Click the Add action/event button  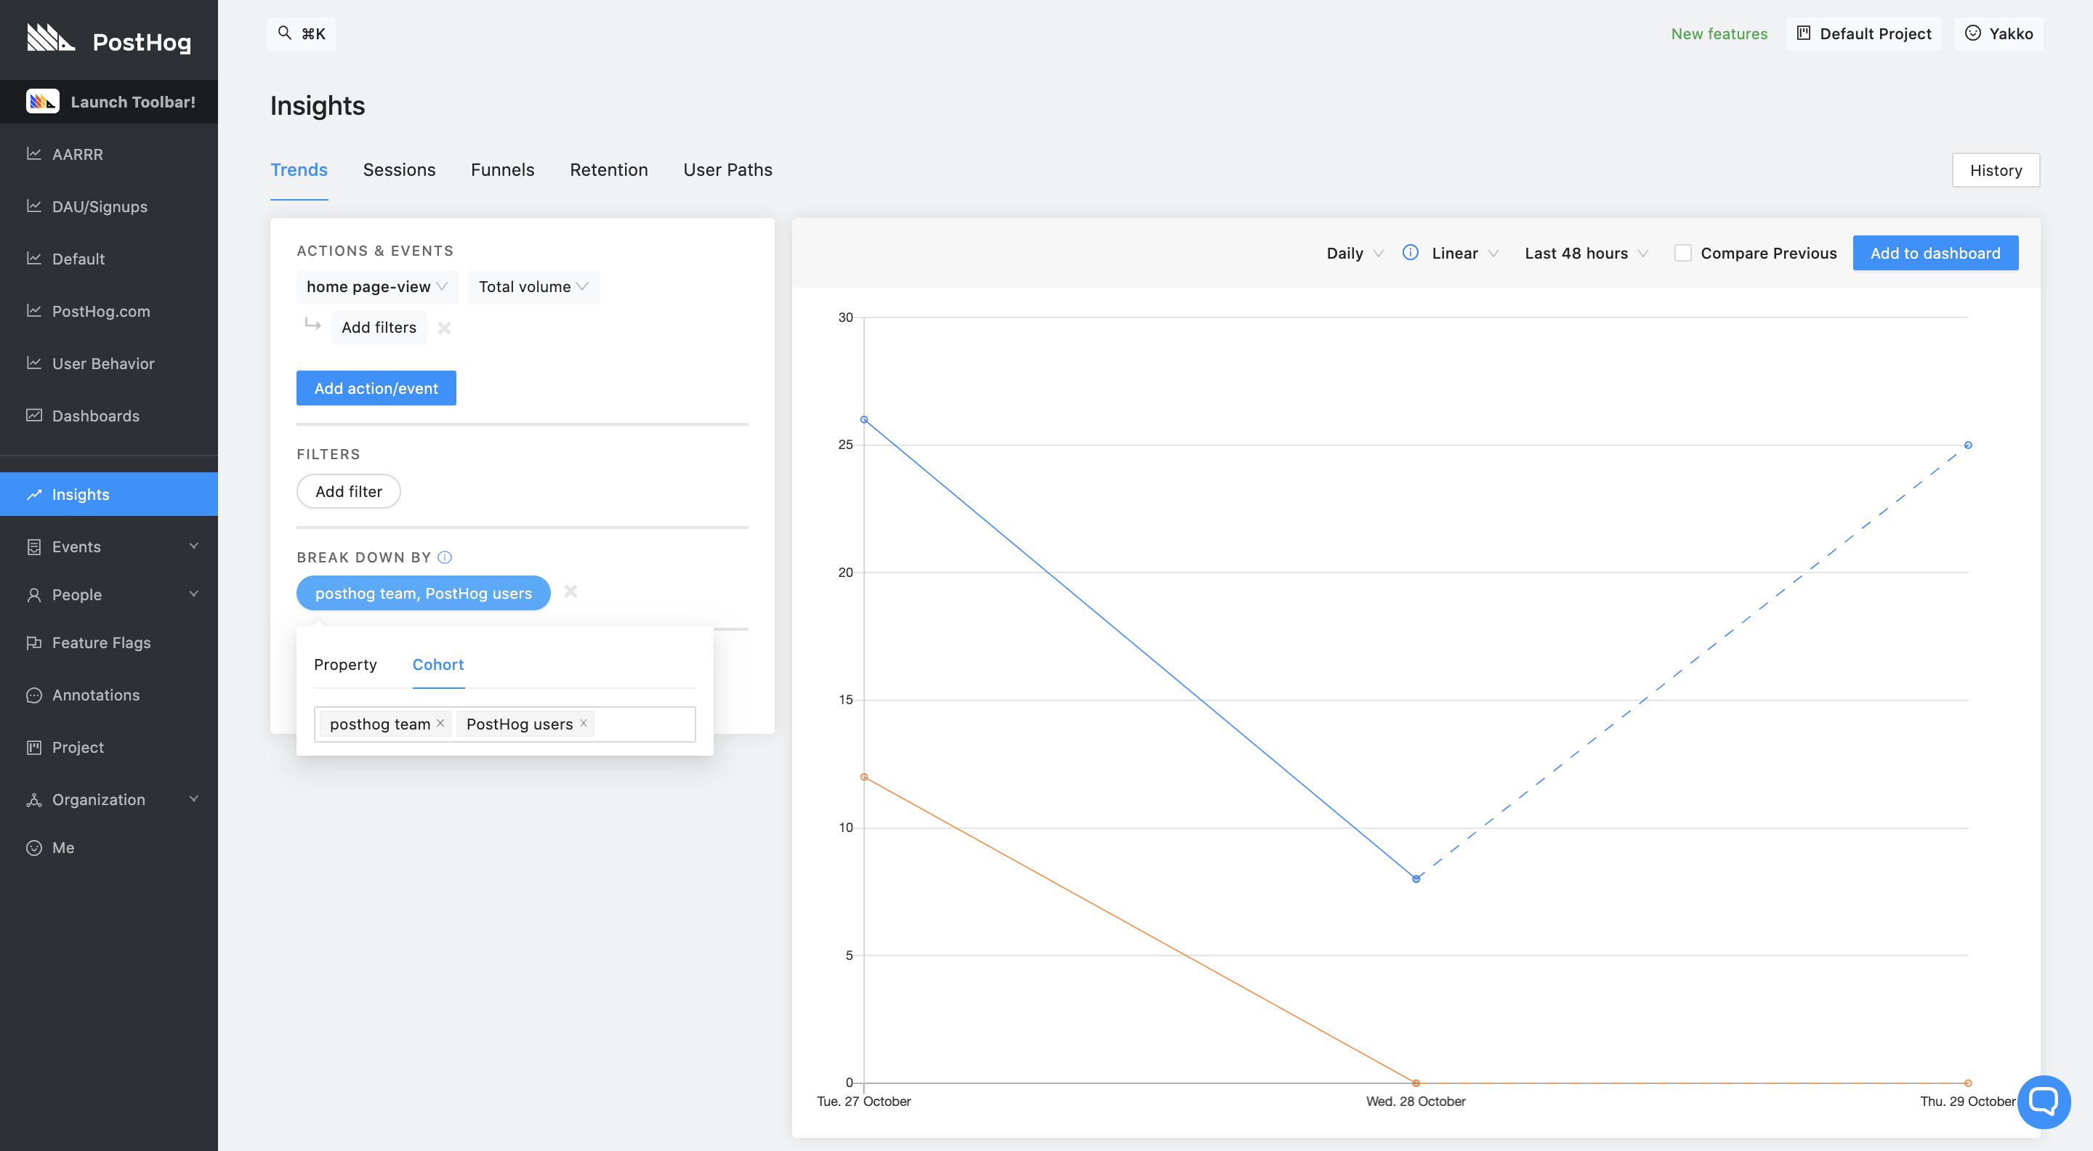tap(376, 388)
